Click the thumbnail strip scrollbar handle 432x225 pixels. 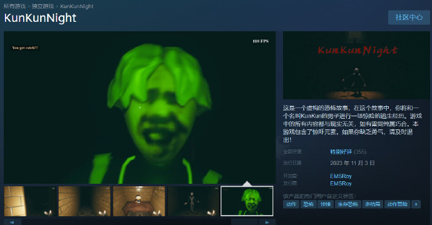click(244, 222)
